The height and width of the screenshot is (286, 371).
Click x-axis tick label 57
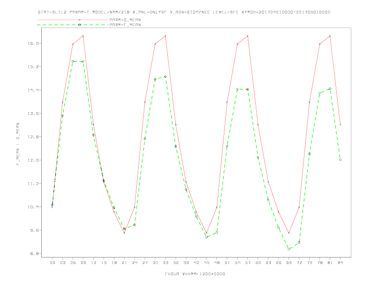pos(248,263)
